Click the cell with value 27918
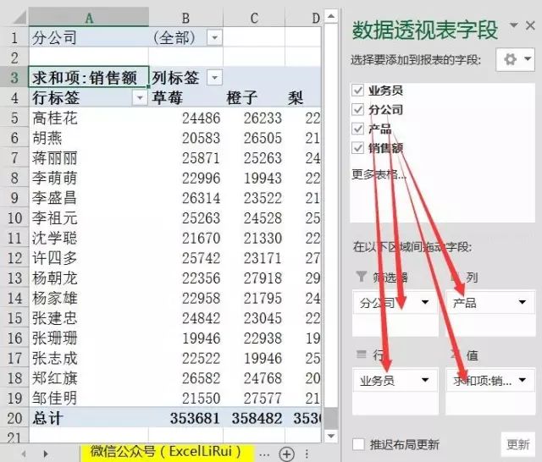542x462 pixels. coord(254,278)
